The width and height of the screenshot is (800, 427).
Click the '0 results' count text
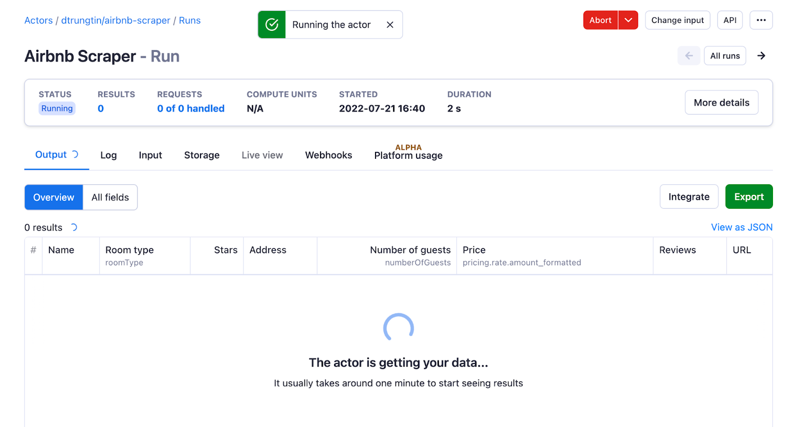click(43, 228)
